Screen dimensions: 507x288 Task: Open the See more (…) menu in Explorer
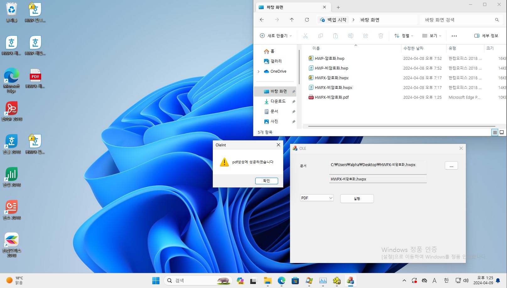(x=454, y=36)
